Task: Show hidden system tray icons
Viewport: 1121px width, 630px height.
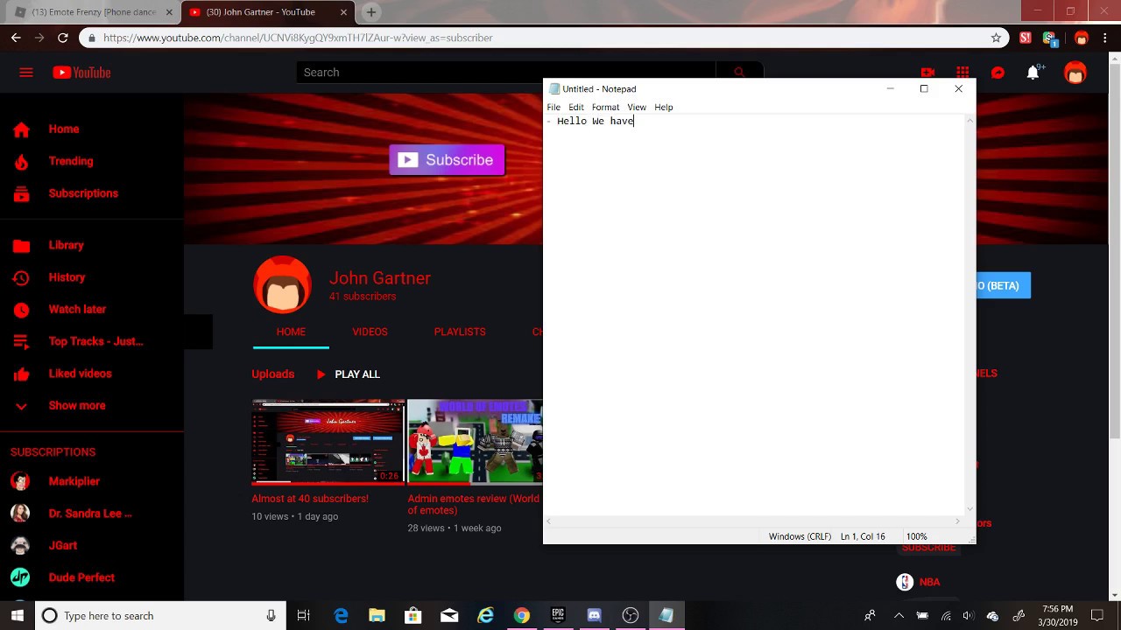Action: [898, 616]
